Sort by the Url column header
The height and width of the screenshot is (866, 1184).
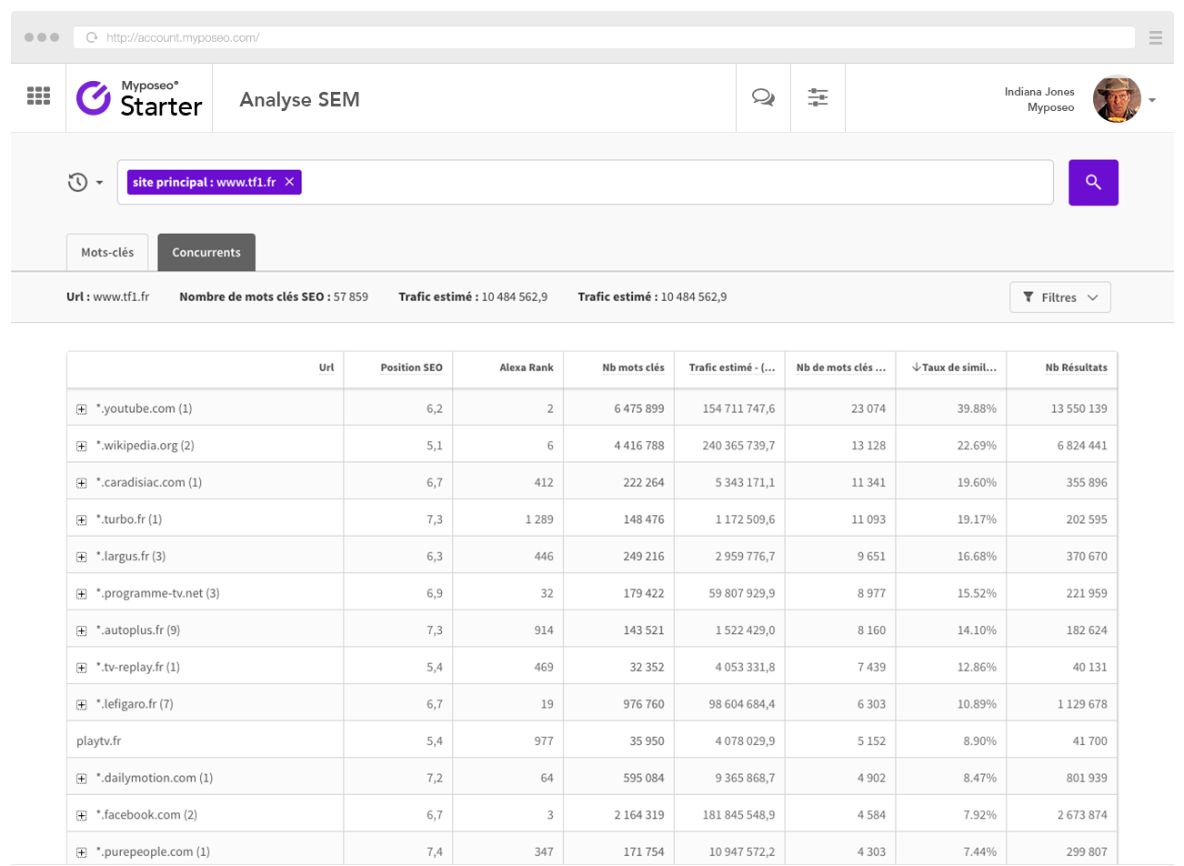click(x=326, y=368)
